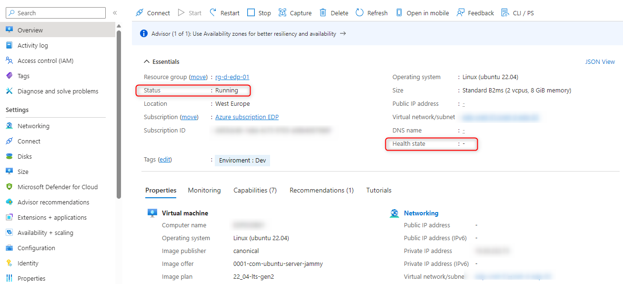Click the Access control (IAM) people icon
Image resolution: width=623 pixels, height=284 pixels.
point(9,61)
